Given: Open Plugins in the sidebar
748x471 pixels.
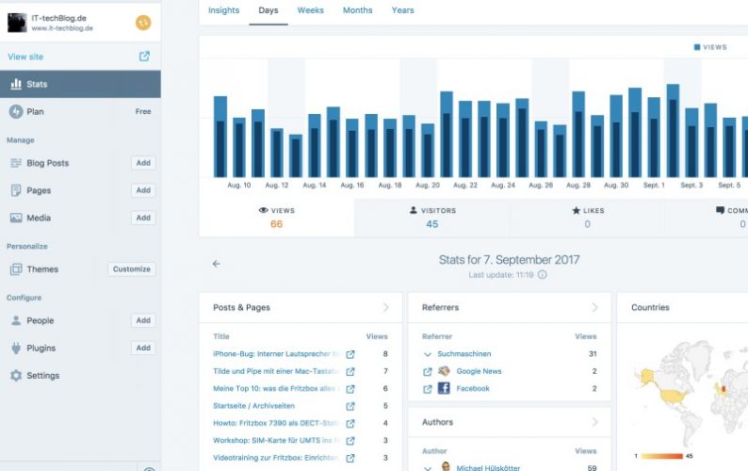Looking at the screenshot, I should (x=41, y=348).
